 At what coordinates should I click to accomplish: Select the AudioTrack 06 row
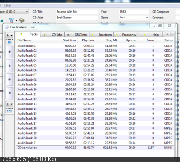[95, 70]
